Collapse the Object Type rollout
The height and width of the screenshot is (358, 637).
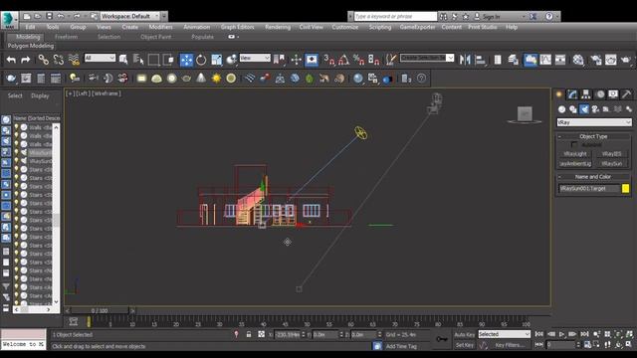tap(593, 136)
